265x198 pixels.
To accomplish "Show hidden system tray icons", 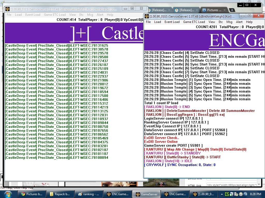I will 222,194.
